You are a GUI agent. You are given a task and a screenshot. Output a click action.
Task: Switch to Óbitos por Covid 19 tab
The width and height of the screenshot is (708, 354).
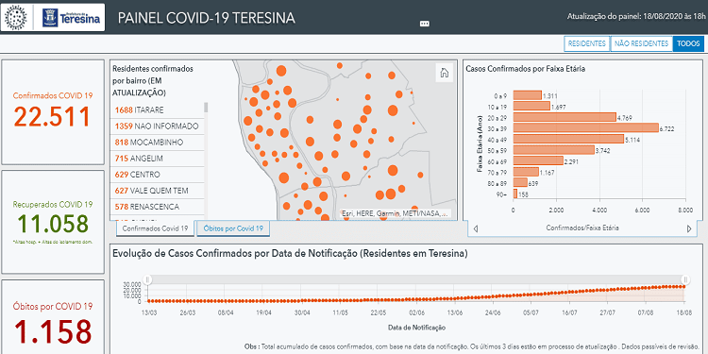(x=233, y=229)
